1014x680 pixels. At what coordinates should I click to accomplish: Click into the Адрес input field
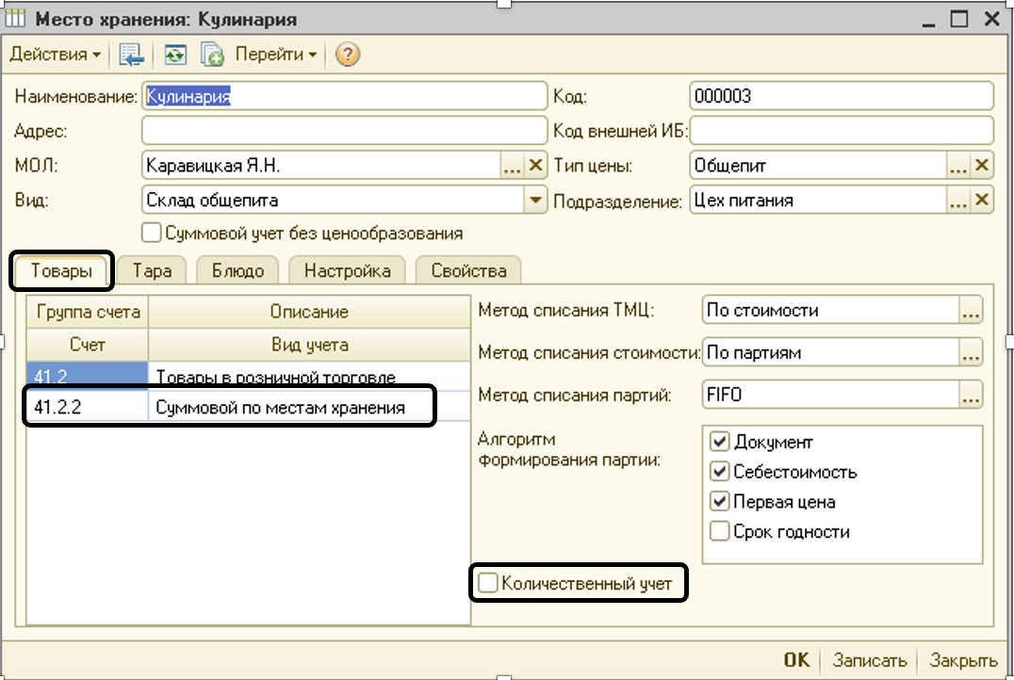point(344,131)
